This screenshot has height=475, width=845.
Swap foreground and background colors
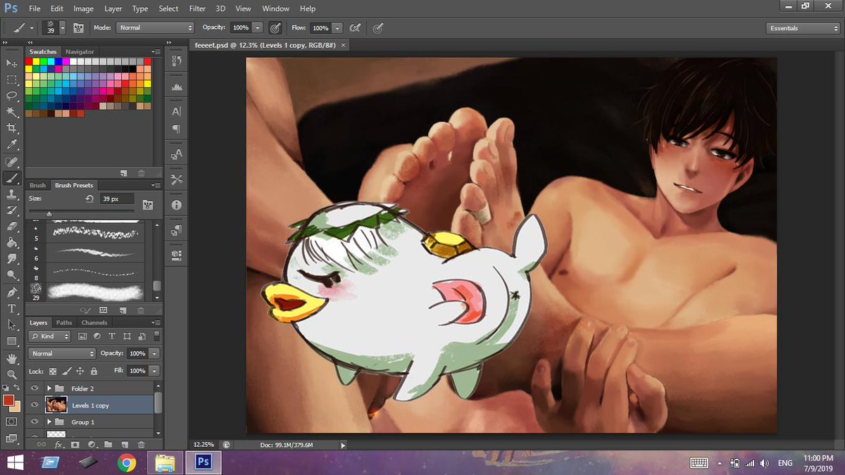click(18, 388)
